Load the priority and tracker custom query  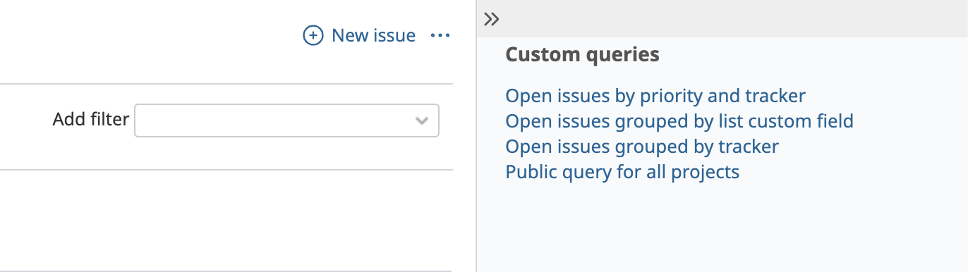point(655,95)
